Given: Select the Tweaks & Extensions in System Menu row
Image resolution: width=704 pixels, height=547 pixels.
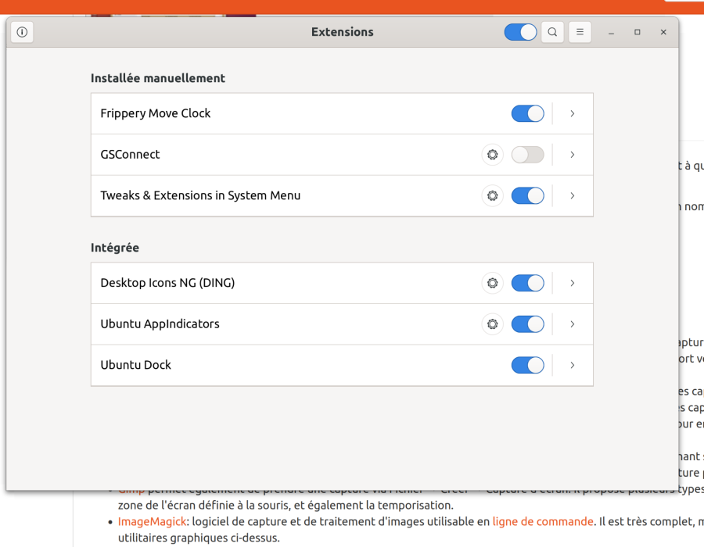Looking at the screenshot, I should tap(342, 196).
